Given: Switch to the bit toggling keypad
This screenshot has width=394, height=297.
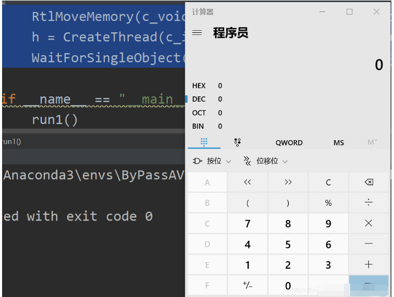Looking at the screenshot, I should 237,142.
